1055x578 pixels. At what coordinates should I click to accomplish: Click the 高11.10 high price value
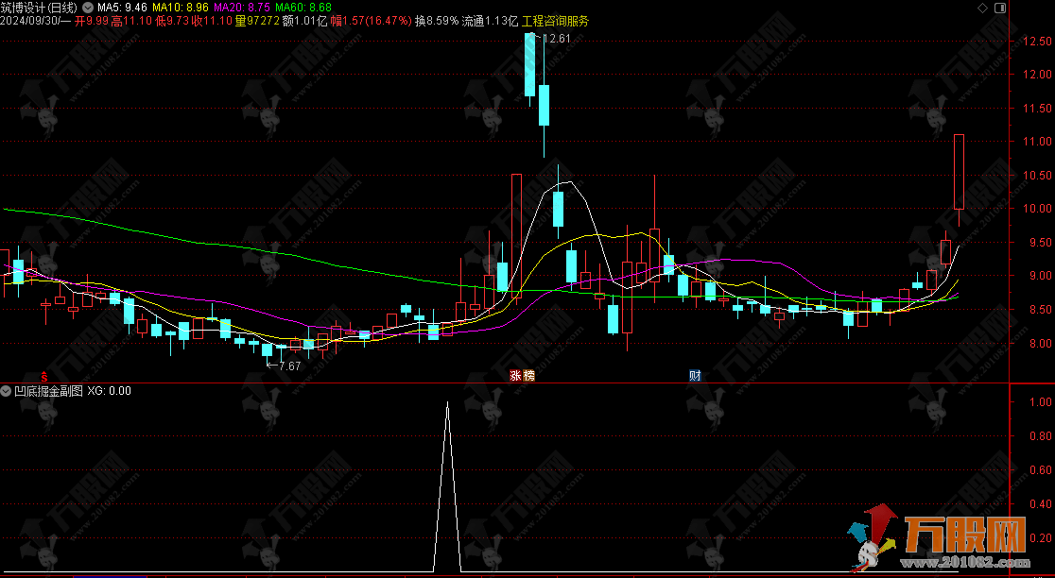[130, 21]
